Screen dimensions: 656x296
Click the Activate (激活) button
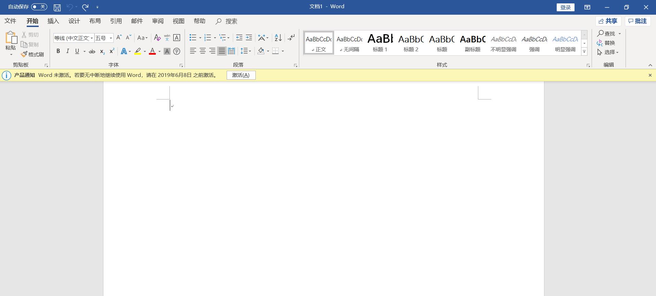point(241,75)
